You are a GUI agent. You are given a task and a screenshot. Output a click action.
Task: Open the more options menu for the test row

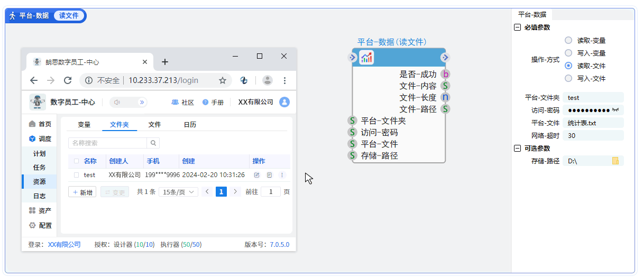282,175
